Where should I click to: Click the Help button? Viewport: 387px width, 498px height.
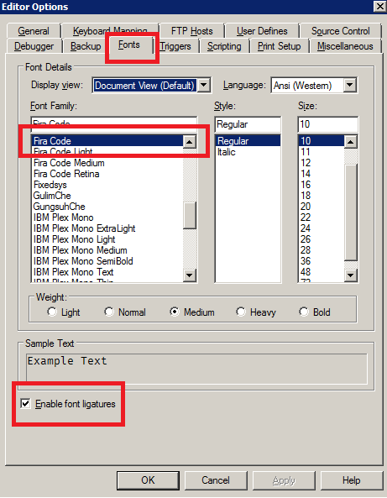(x=352, y=480)
